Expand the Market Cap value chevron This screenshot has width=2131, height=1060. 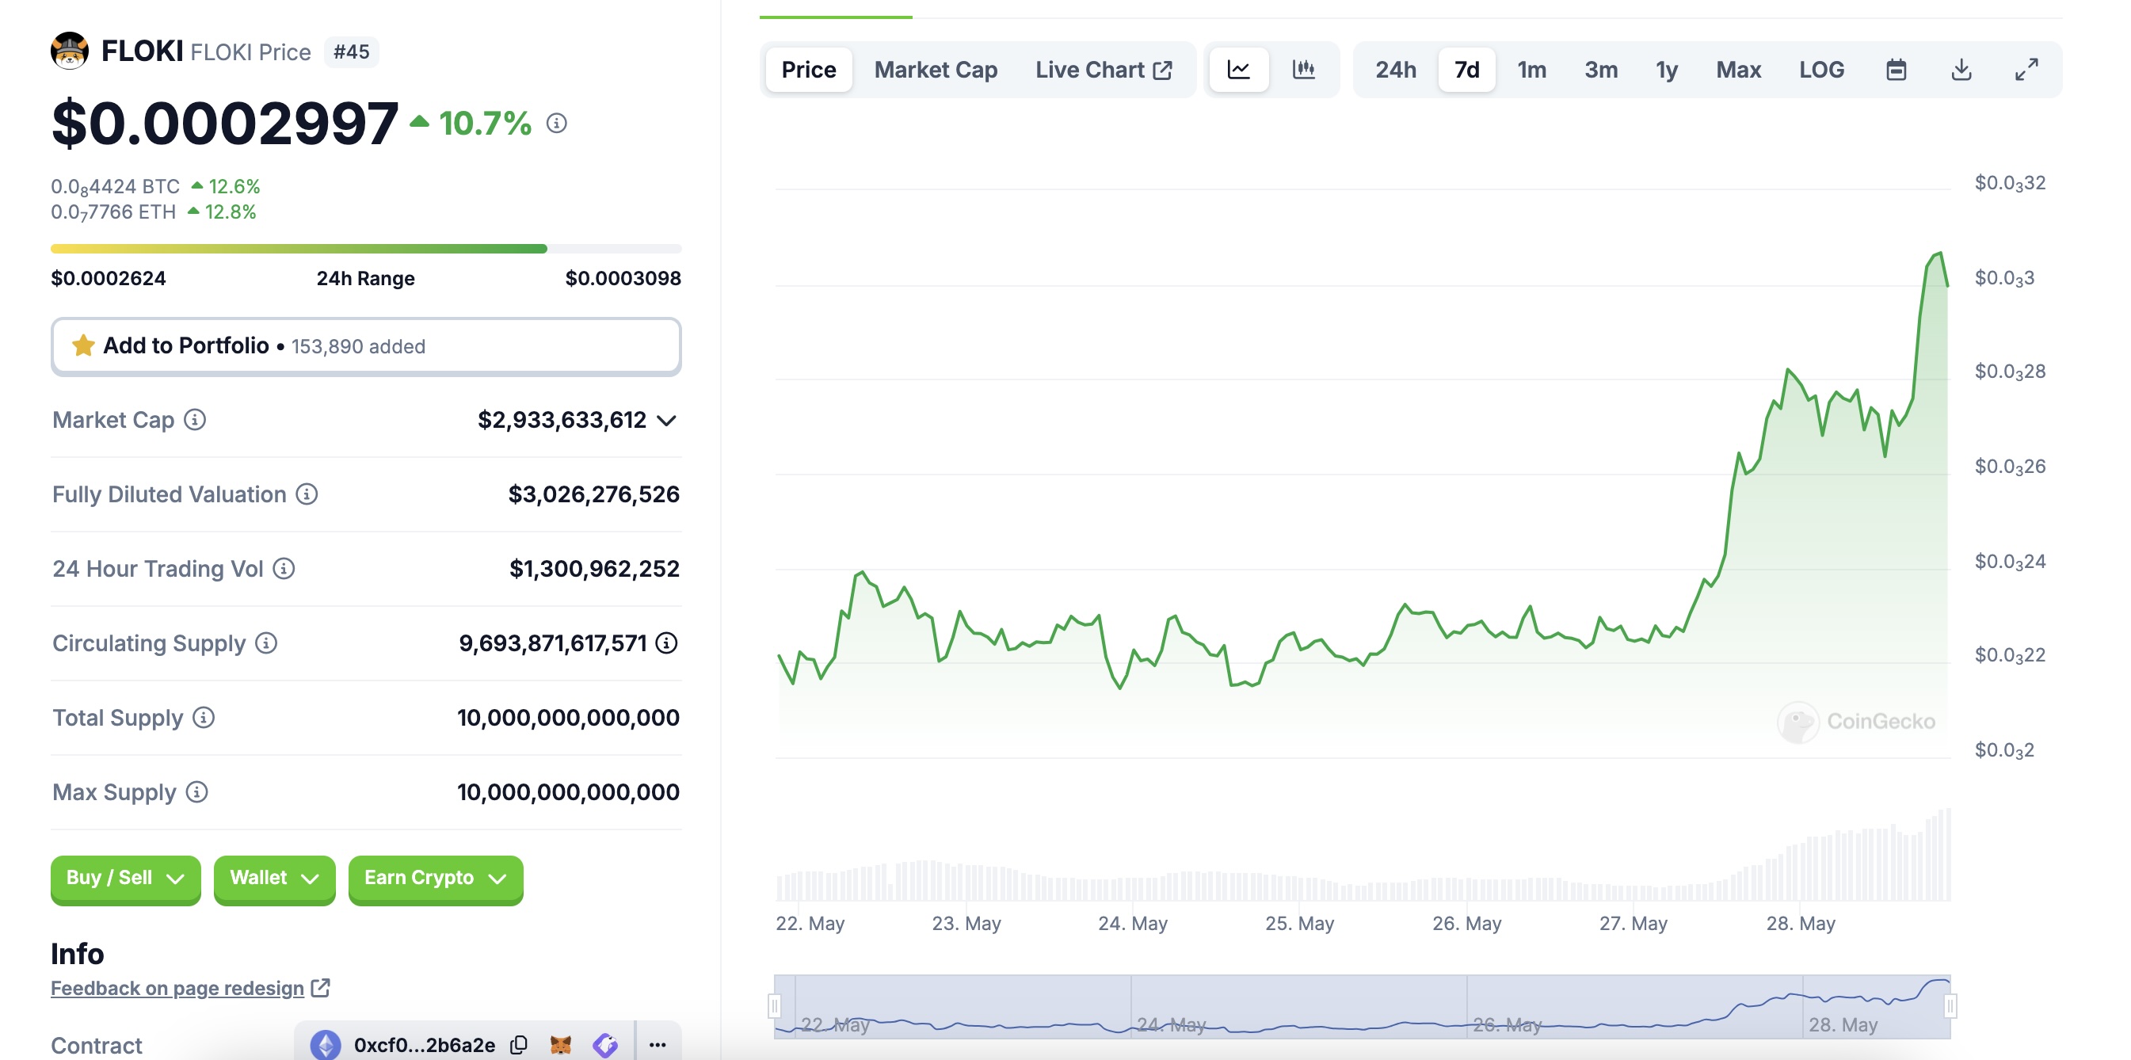pos(667,421)
